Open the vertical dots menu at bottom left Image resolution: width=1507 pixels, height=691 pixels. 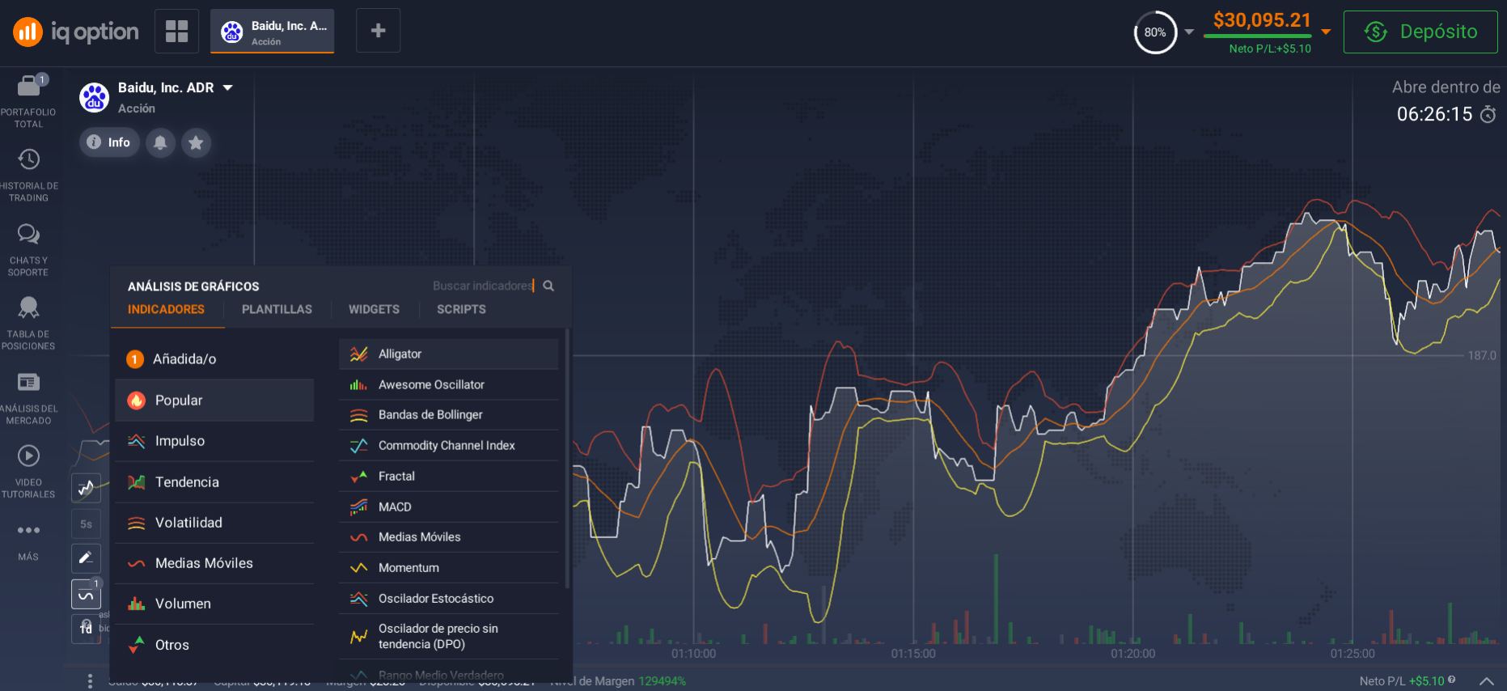90,681
